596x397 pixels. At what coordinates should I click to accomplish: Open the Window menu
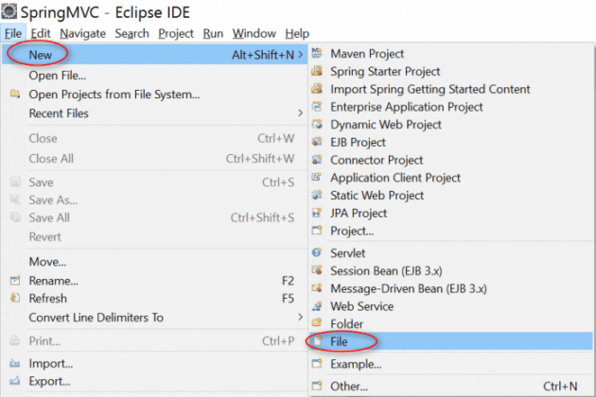(x=254, y=33)
